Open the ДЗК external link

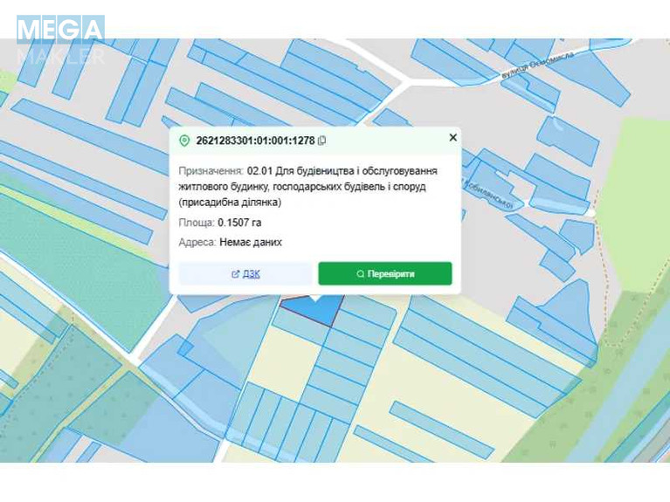click(245, 274)
